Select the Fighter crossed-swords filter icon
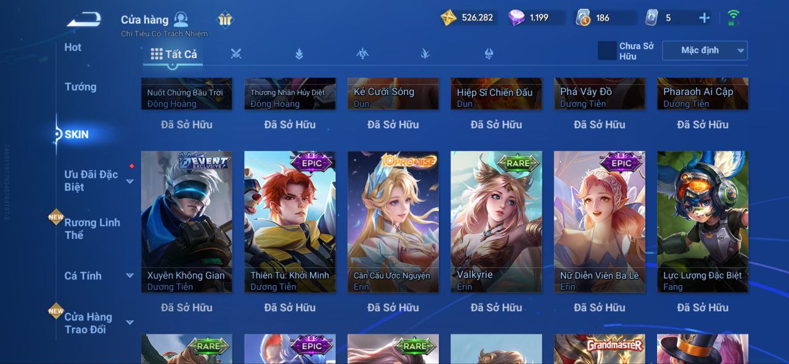Image resolution: width=789 pixels, height=364 pixels. click(235, 54)
